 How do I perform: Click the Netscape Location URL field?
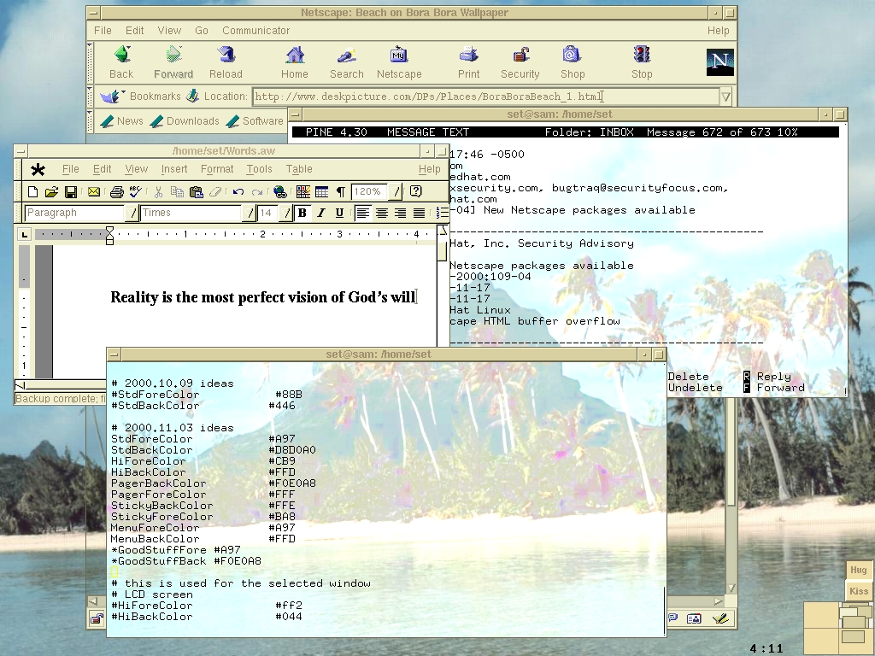coord(486,97)
